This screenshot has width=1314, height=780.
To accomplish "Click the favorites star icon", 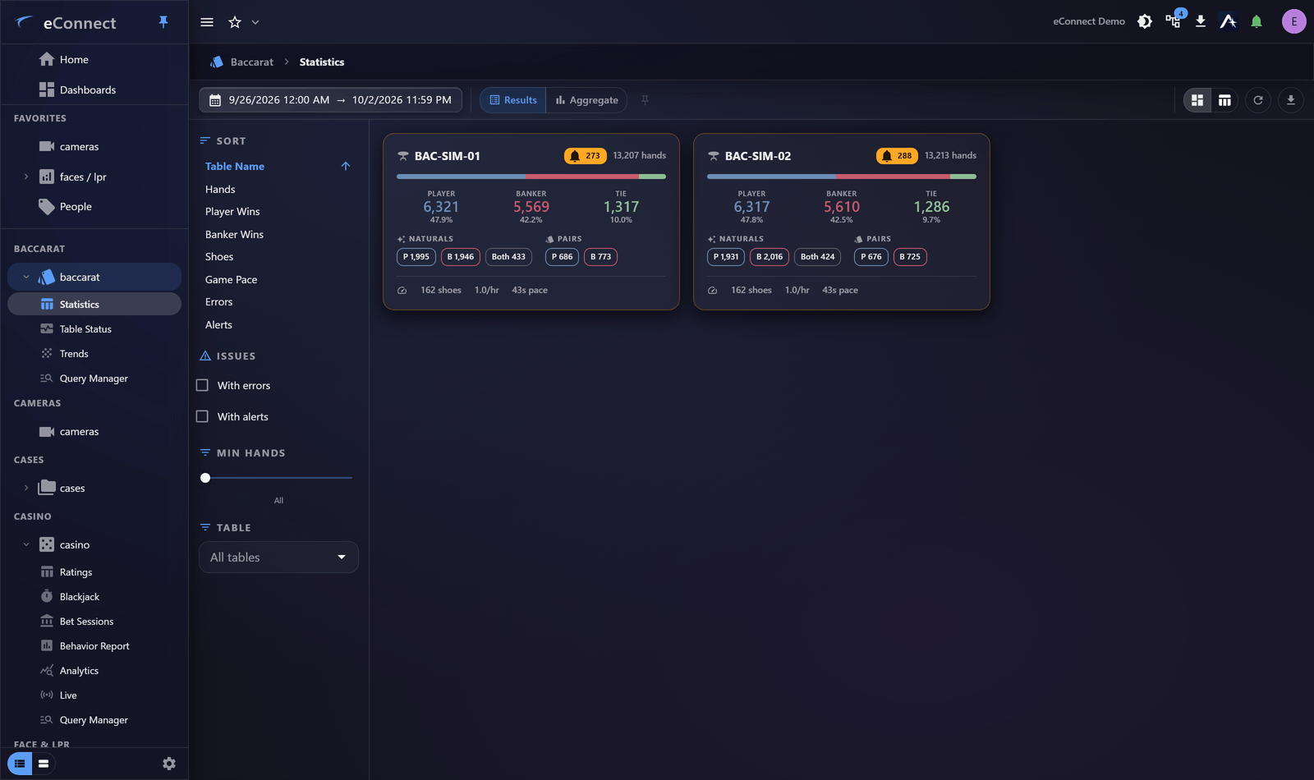I will 235,22.
